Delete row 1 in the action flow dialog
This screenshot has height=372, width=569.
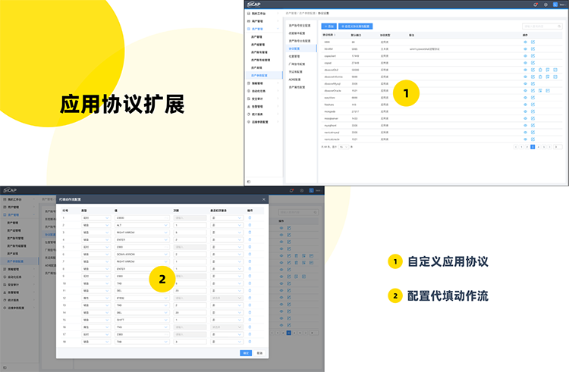[x=250, y=218]
